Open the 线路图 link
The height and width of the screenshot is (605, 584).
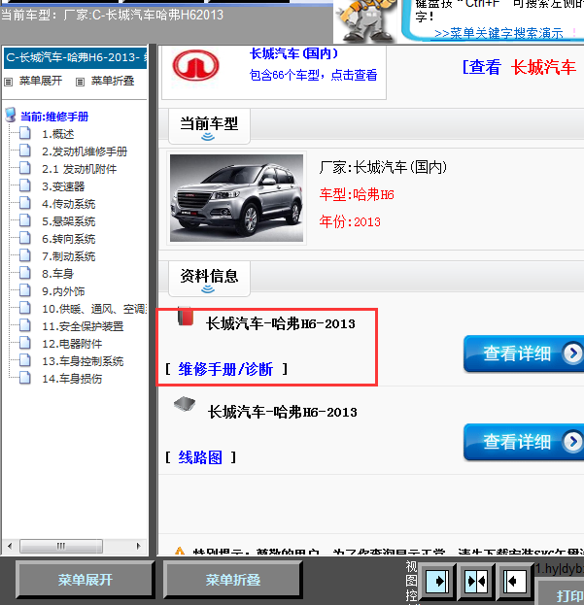[x=200, y=457]
